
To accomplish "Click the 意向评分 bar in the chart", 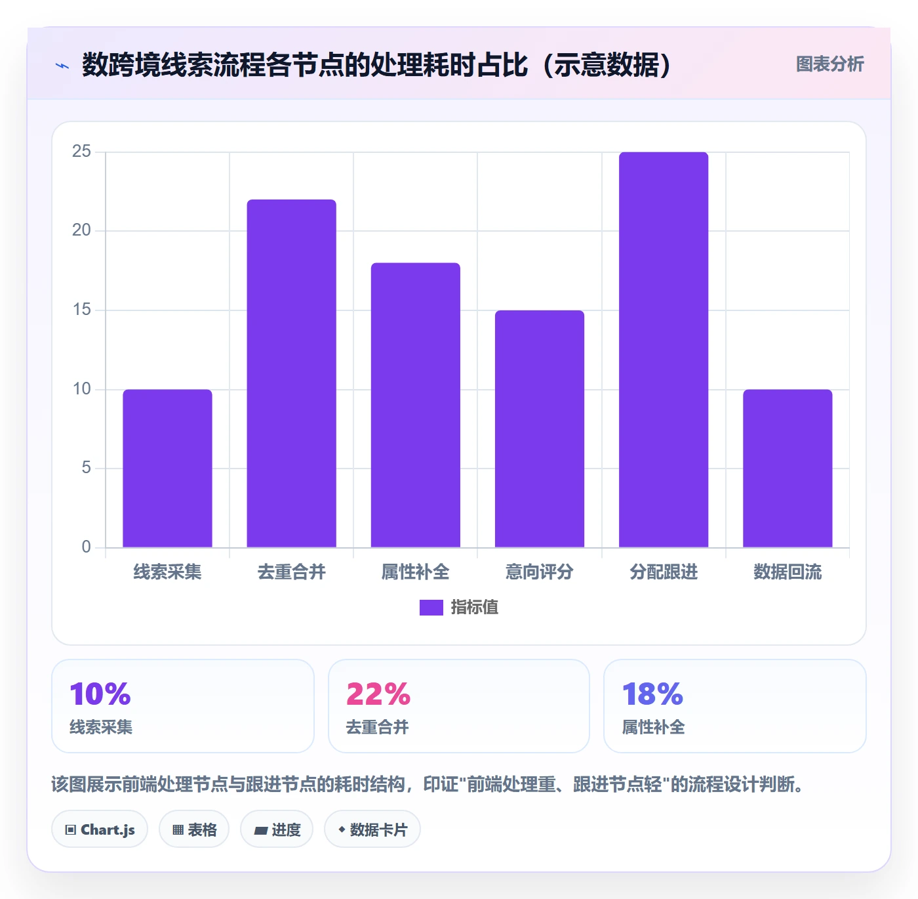I will (540, 429).
